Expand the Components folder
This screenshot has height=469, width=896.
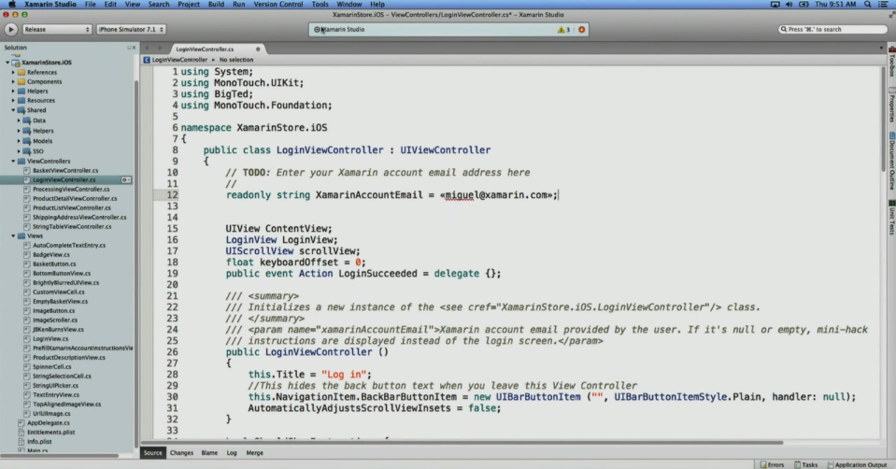coord(13,81)
